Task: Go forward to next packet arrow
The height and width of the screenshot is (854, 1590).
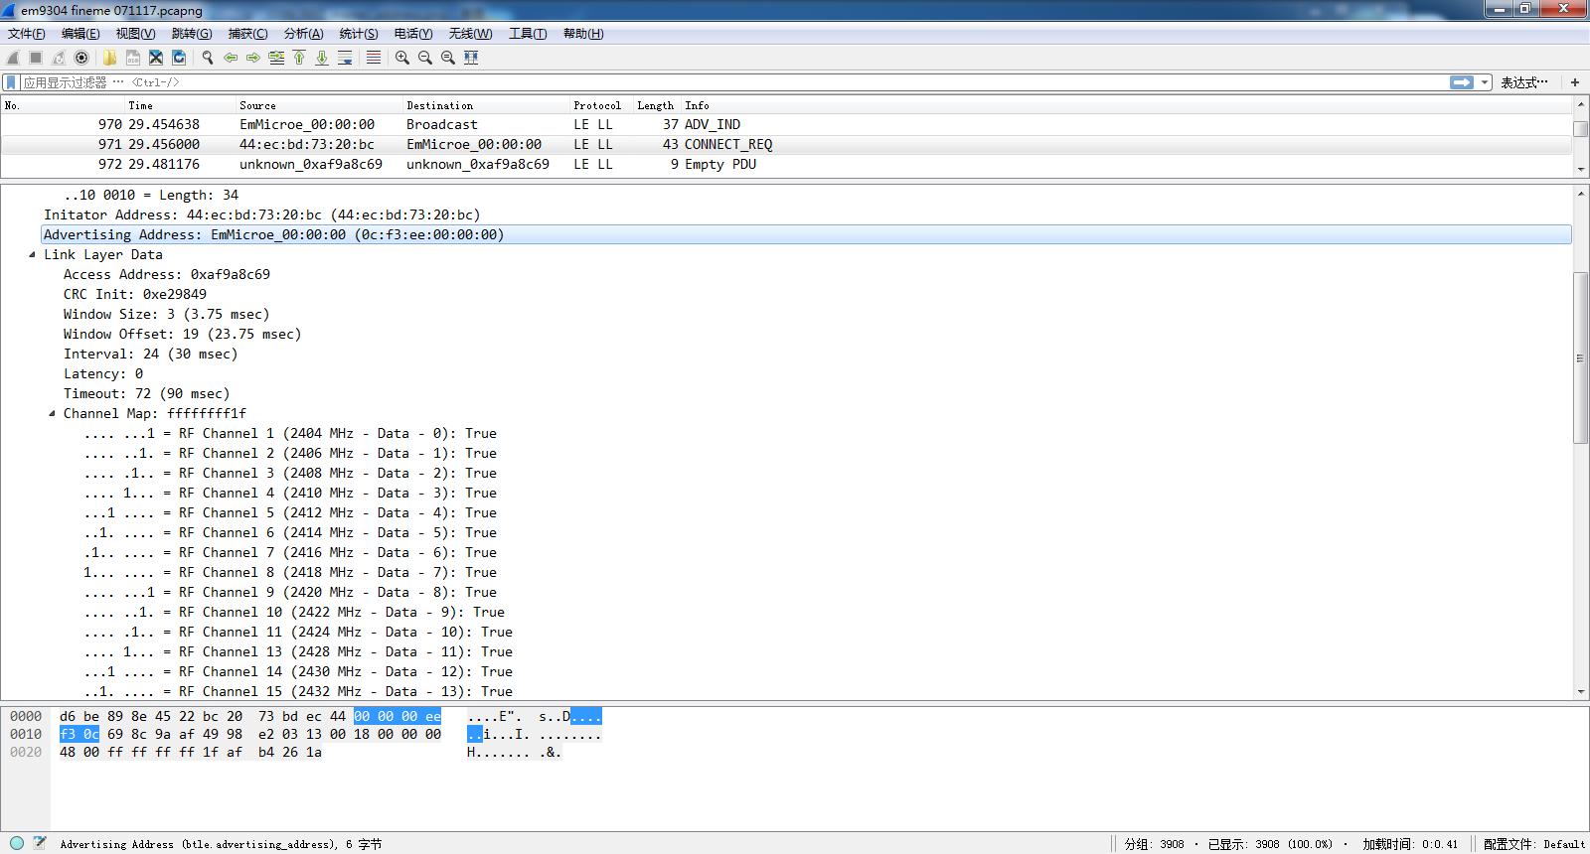Action: pyautogui.click(x=253, y=58)
